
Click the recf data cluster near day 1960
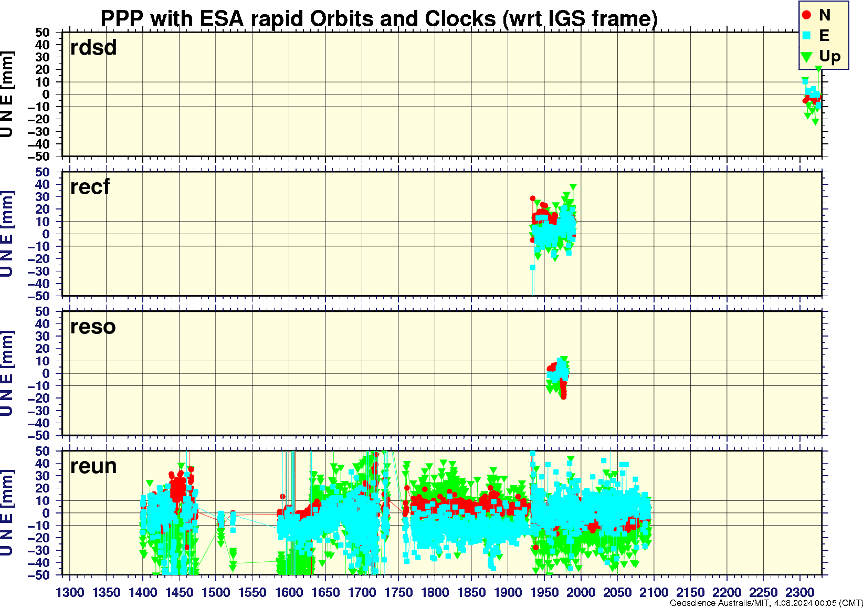pos(554,226)
